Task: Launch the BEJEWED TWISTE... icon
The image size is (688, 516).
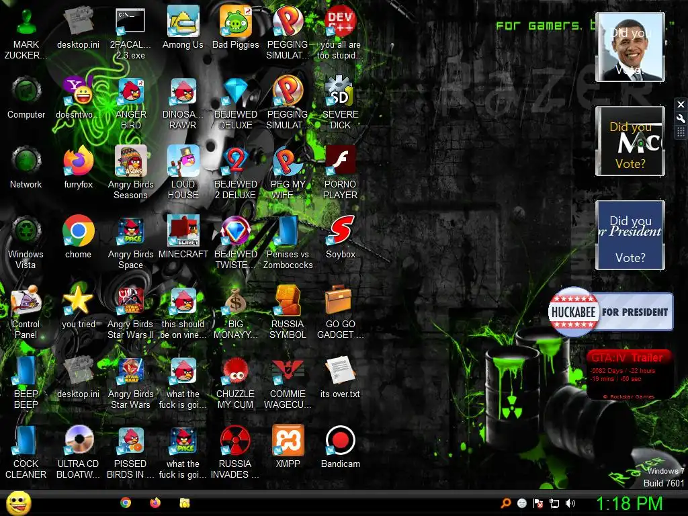Action: 236,242
